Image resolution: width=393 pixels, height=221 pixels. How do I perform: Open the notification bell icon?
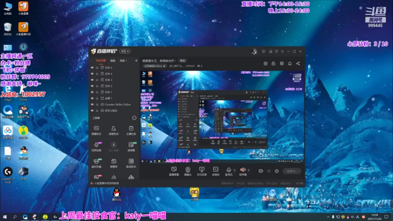290,63
